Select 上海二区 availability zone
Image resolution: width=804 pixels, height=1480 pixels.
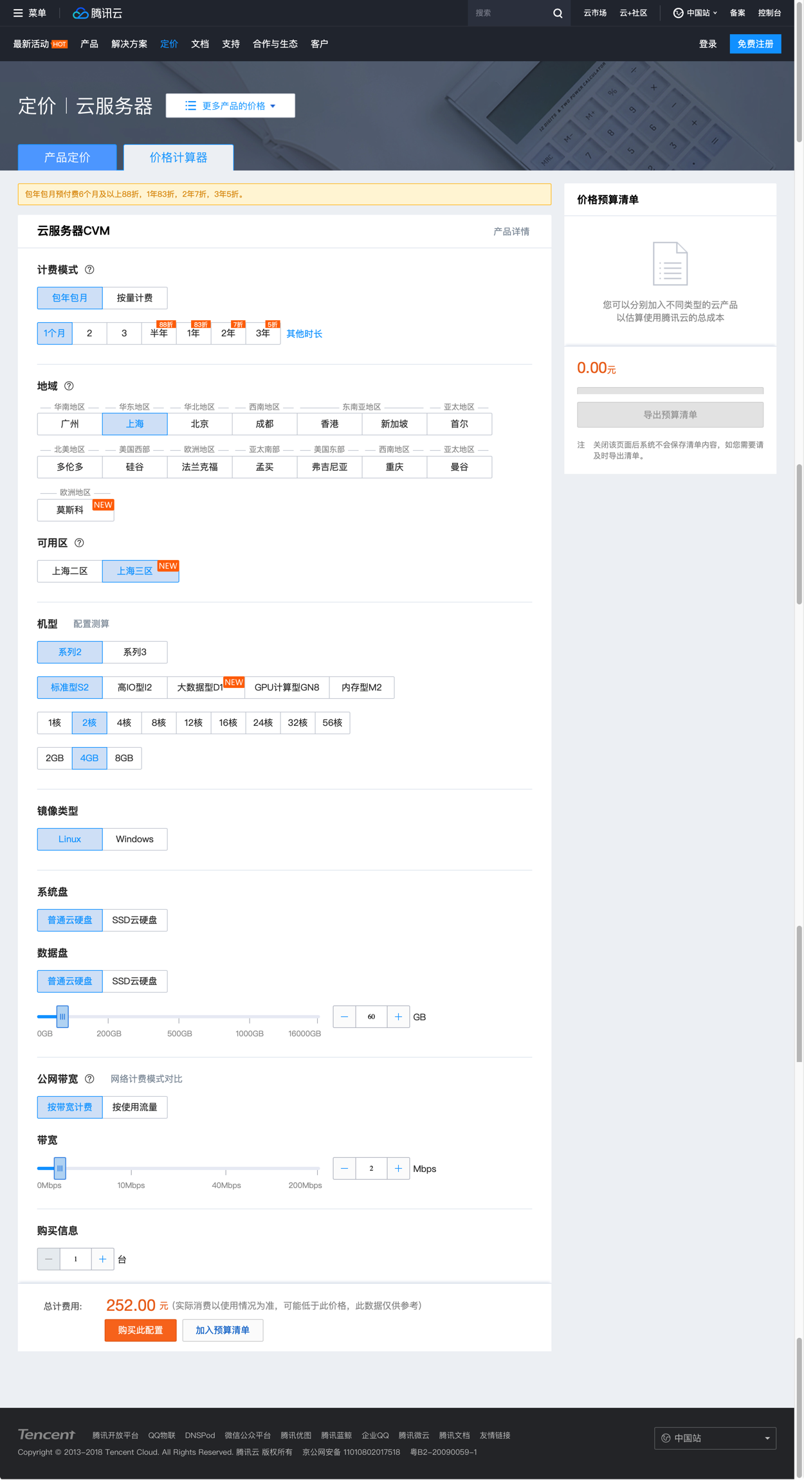69,571
